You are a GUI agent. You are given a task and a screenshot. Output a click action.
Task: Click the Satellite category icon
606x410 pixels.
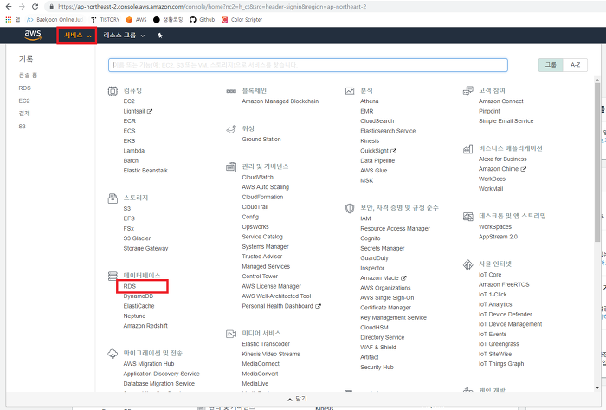(231, 129)
